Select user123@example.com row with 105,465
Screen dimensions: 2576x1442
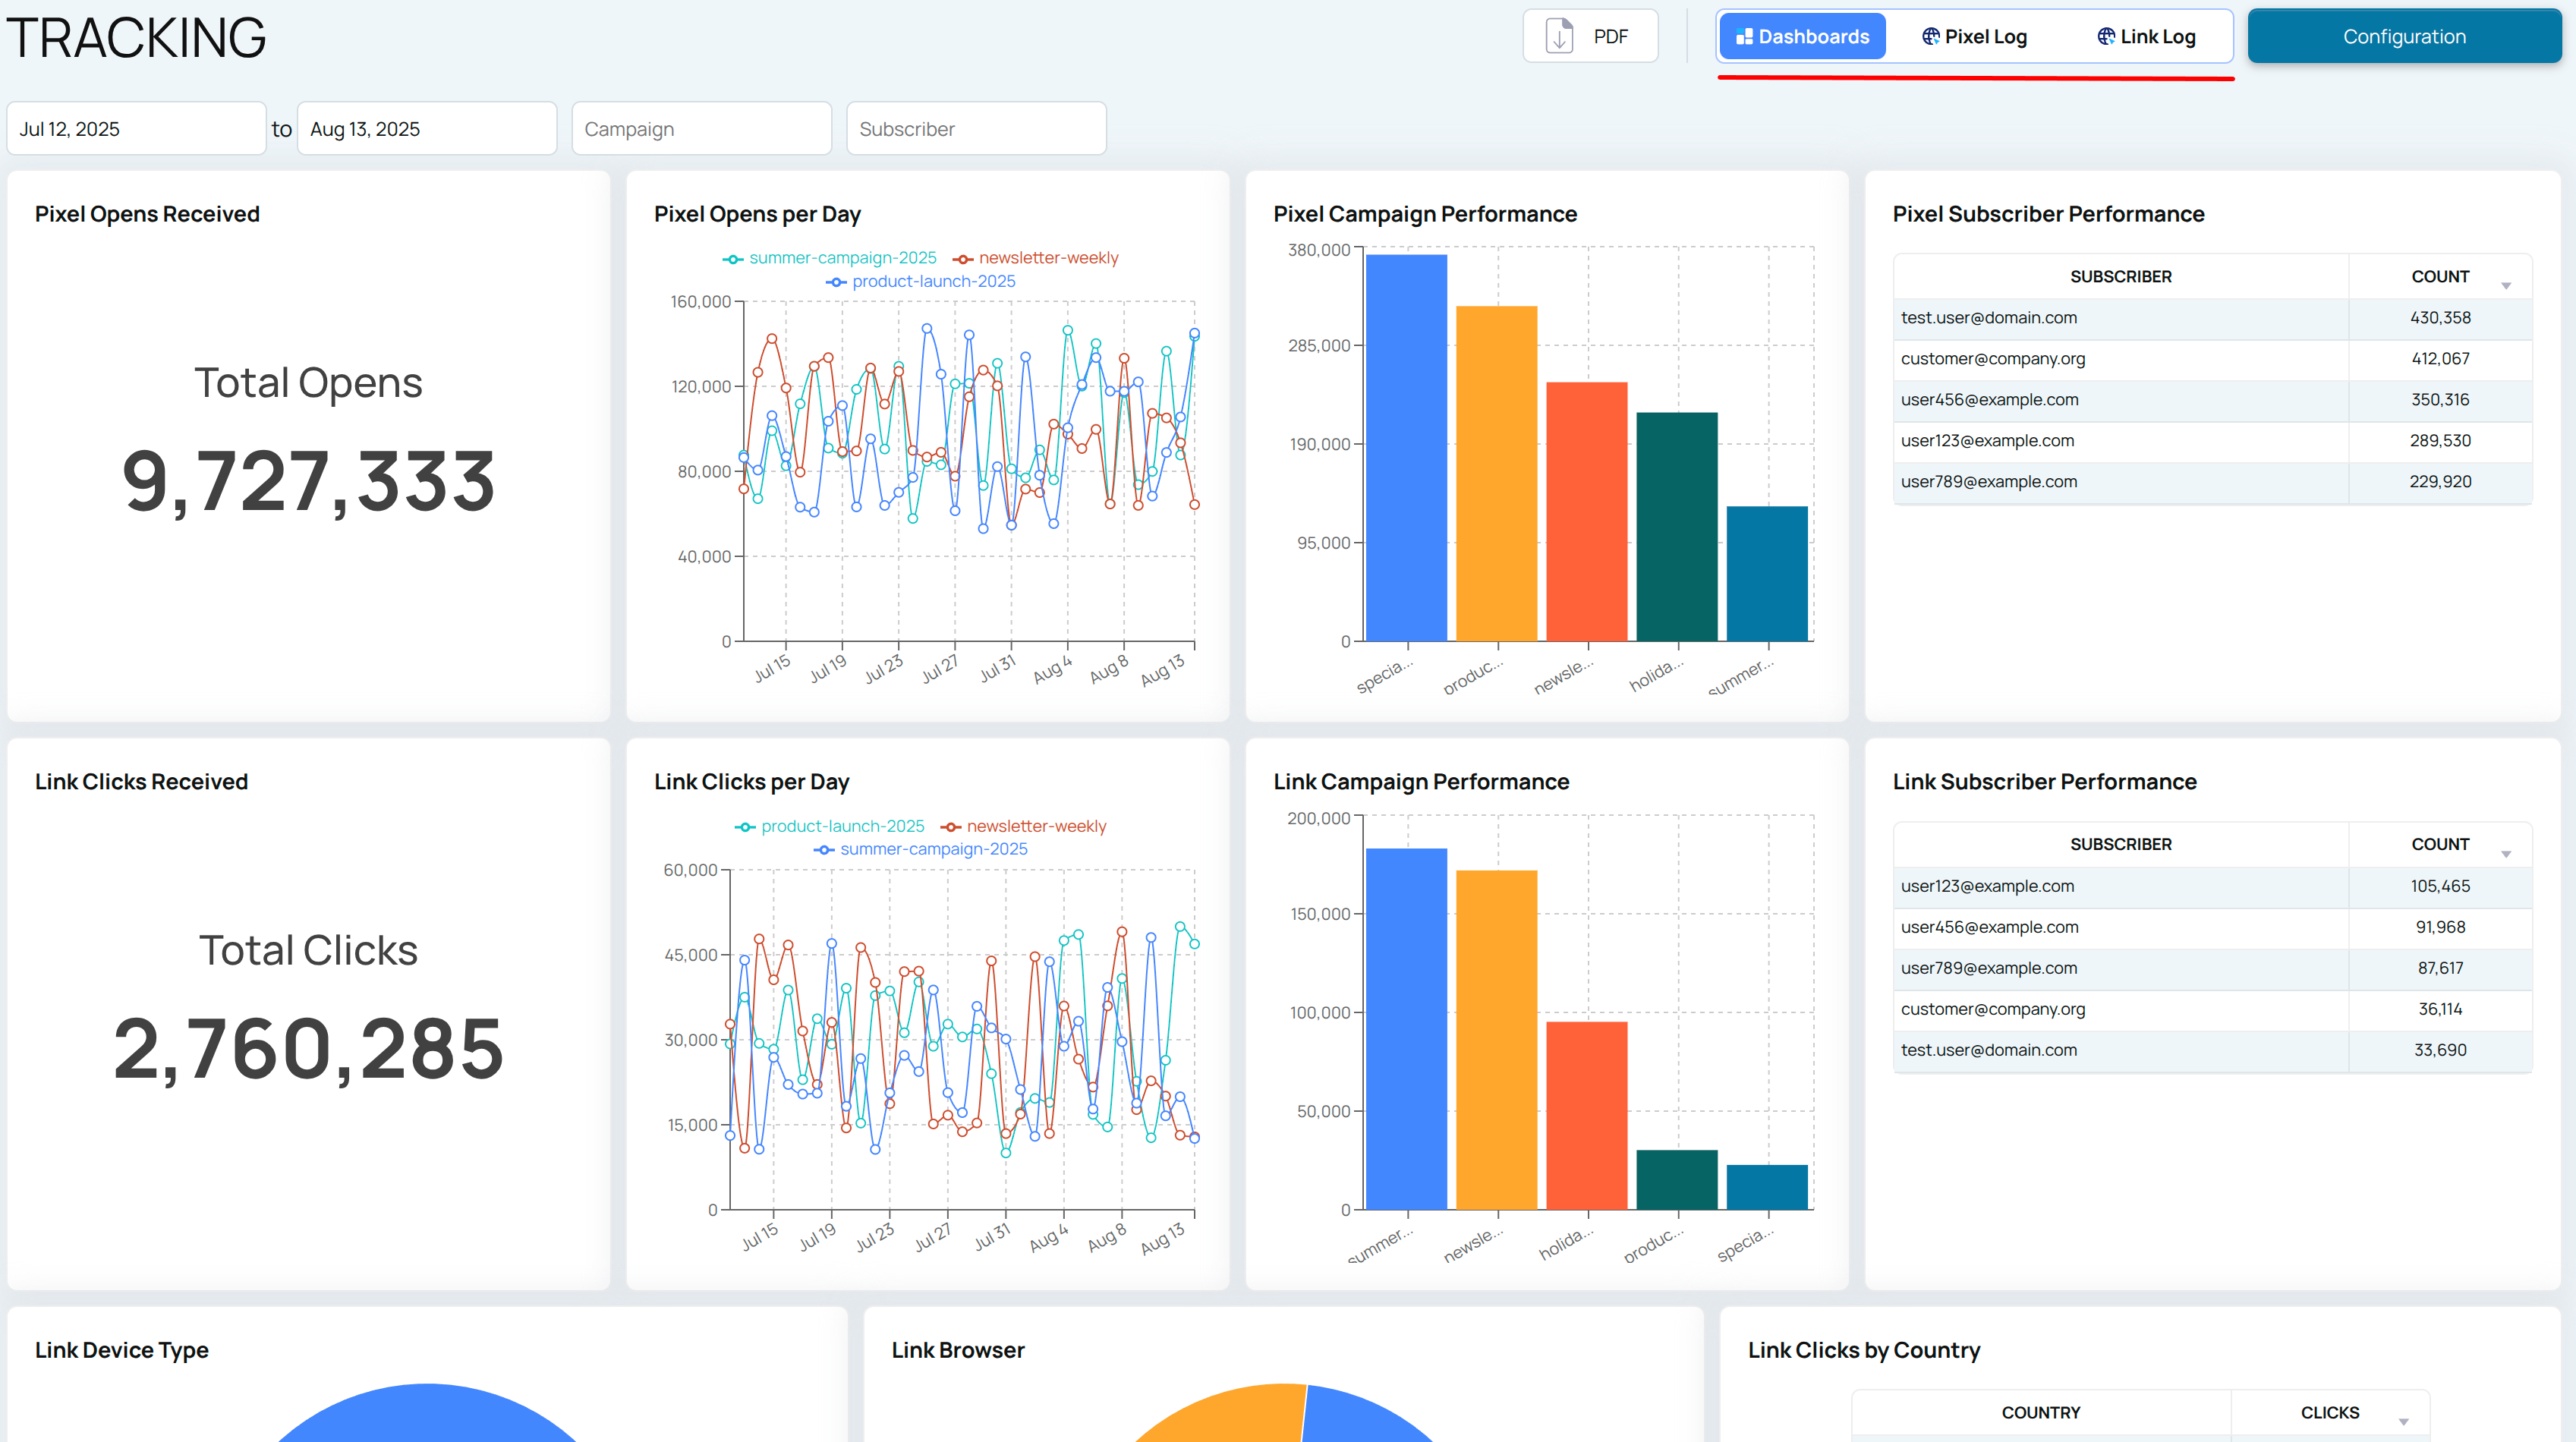pyautogui.click(x=2212, y=886)
